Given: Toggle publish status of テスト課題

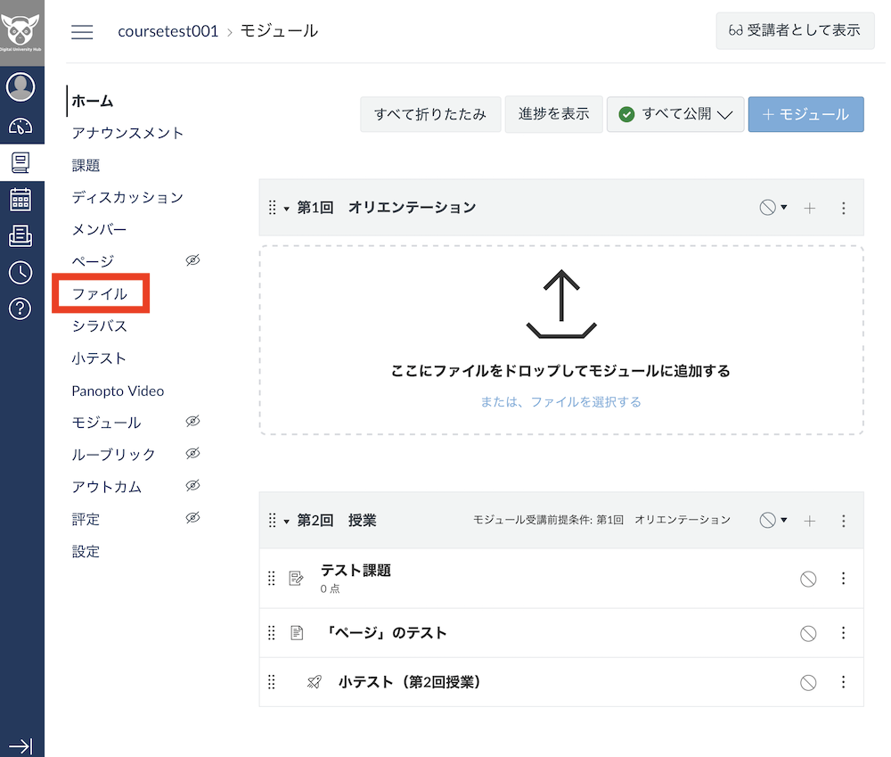Looking at the screenshot, I should tap(807, 579).
